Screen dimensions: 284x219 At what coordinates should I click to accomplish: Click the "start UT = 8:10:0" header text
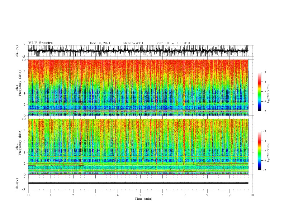click(x=173, y=43)
